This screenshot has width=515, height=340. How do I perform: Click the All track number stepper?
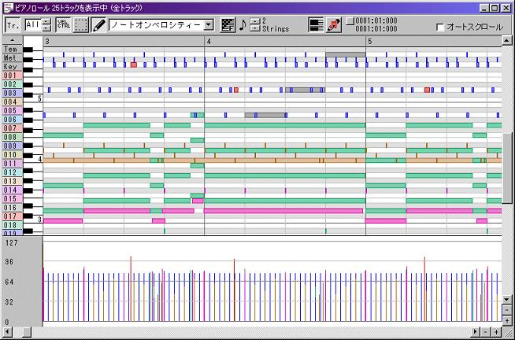(x=46, y=25)
